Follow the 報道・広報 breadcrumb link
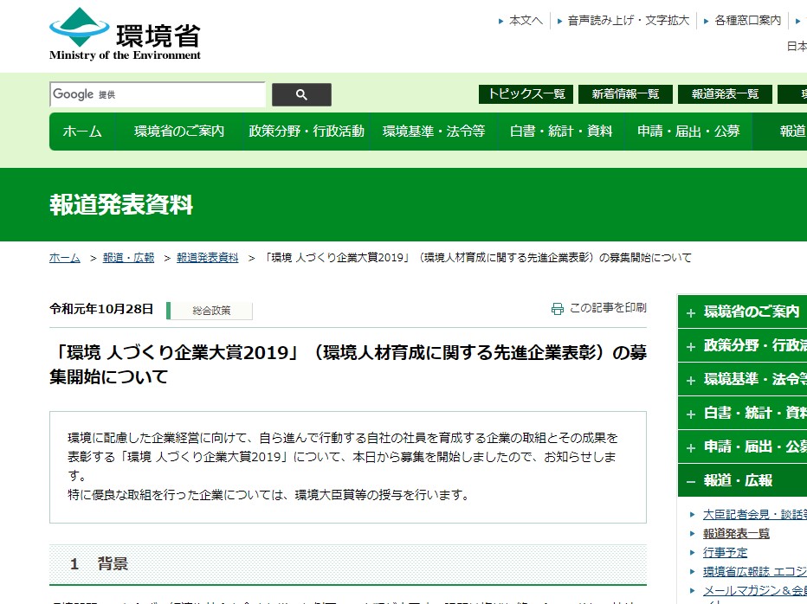 (x=128, y=258)
